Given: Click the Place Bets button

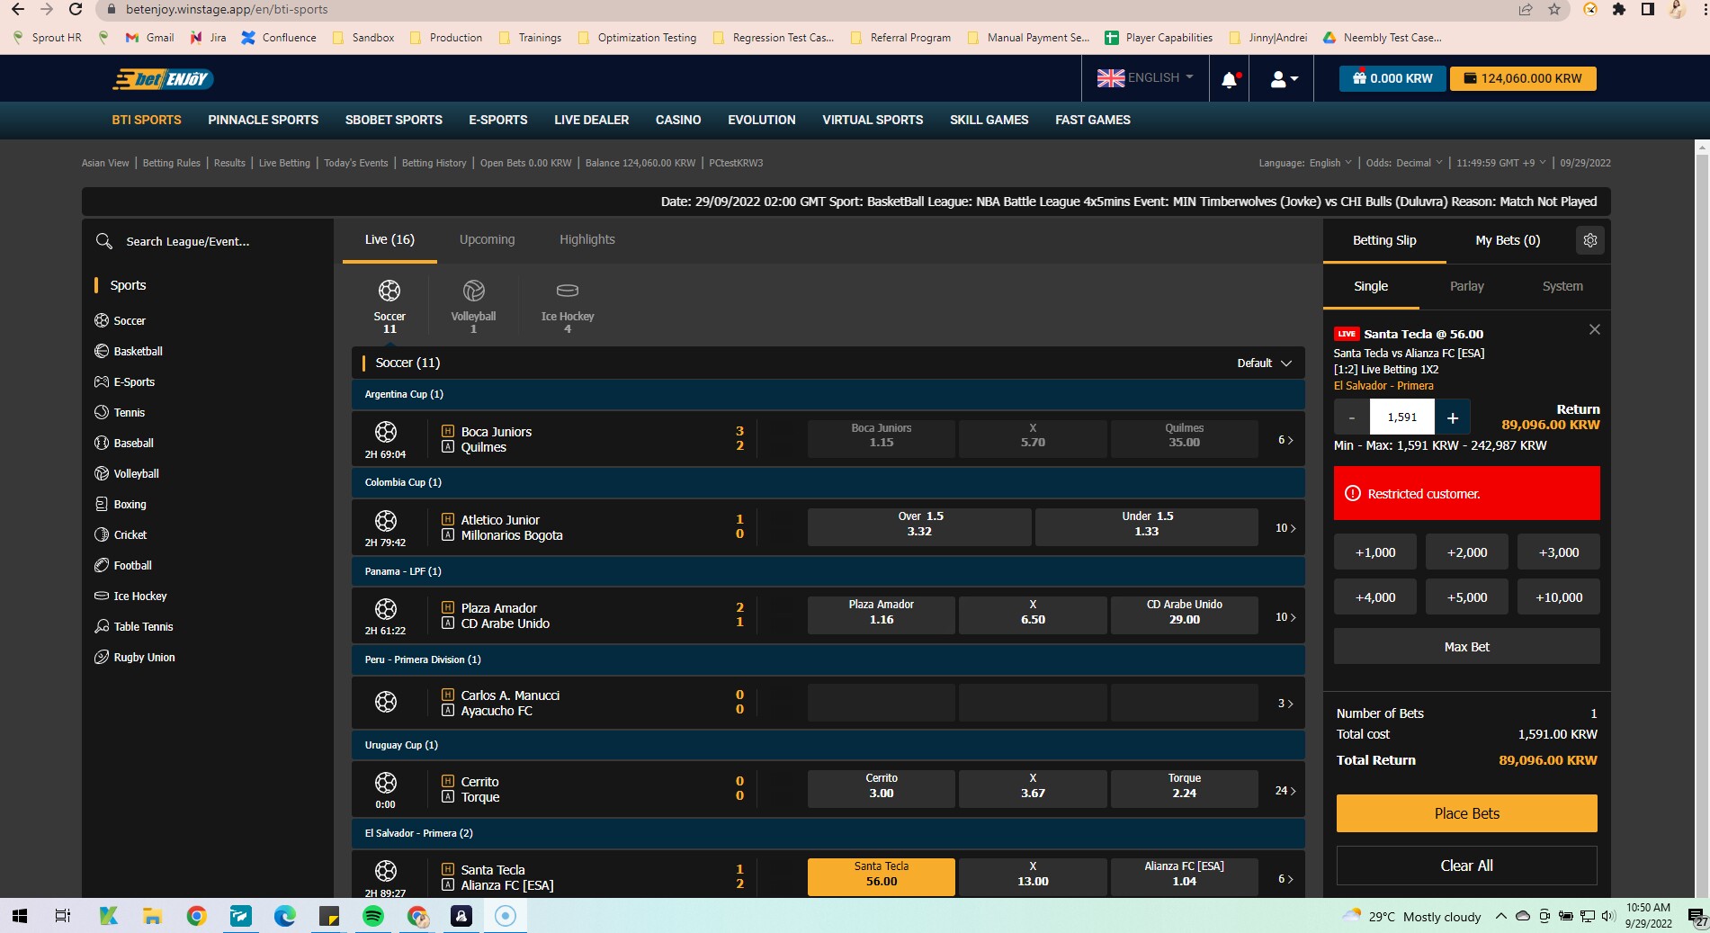Looking at the screenshot, I should pos(1466,812).
